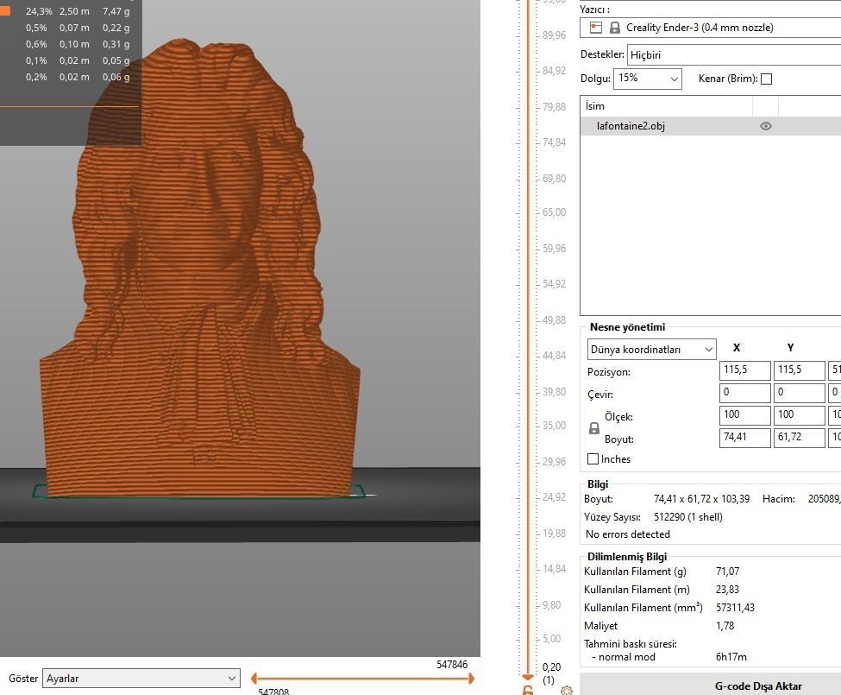841x695 pixels.
Task: Click the left thumb of the horizontal slider
Action: click(254, 679)
